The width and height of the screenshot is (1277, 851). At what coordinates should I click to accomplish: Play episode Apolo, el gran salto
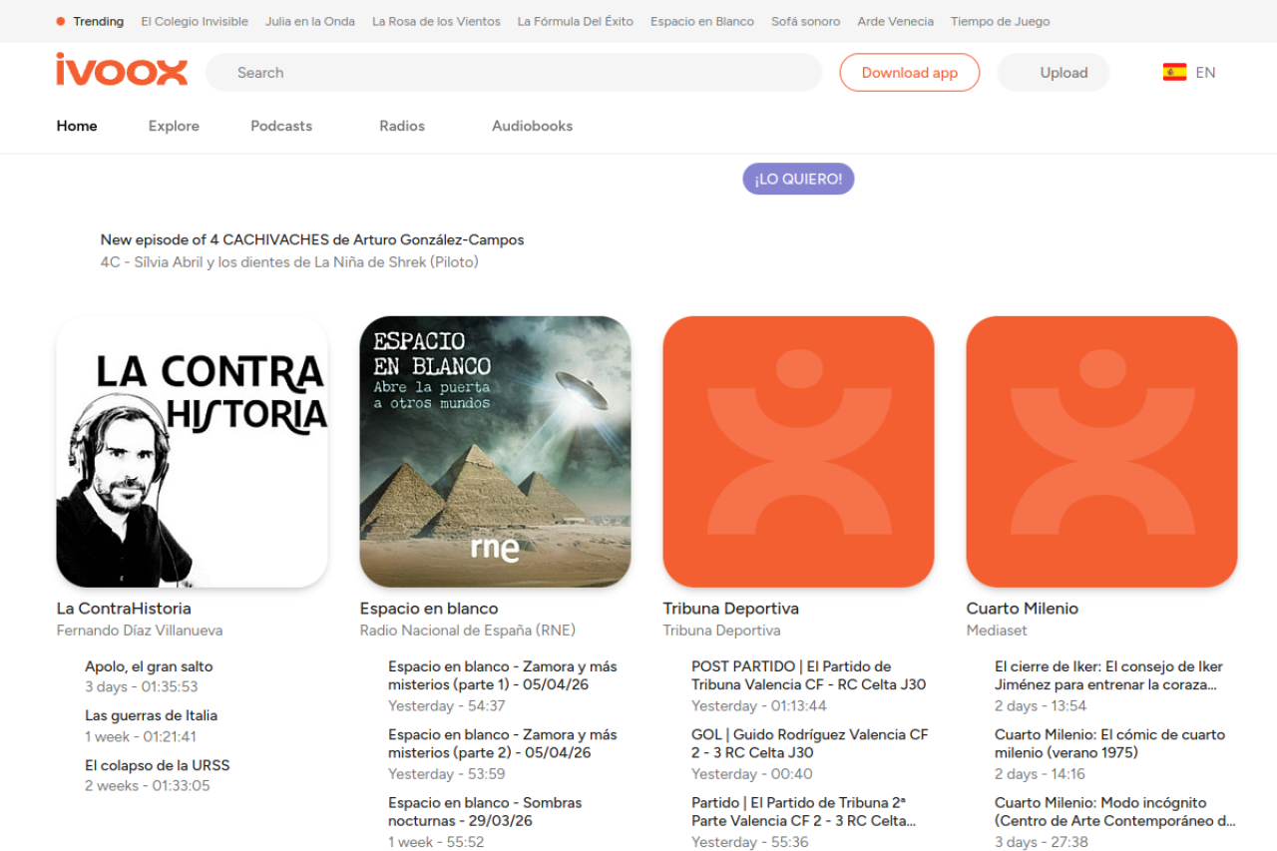pyautogui.click(x=149, y=666)
